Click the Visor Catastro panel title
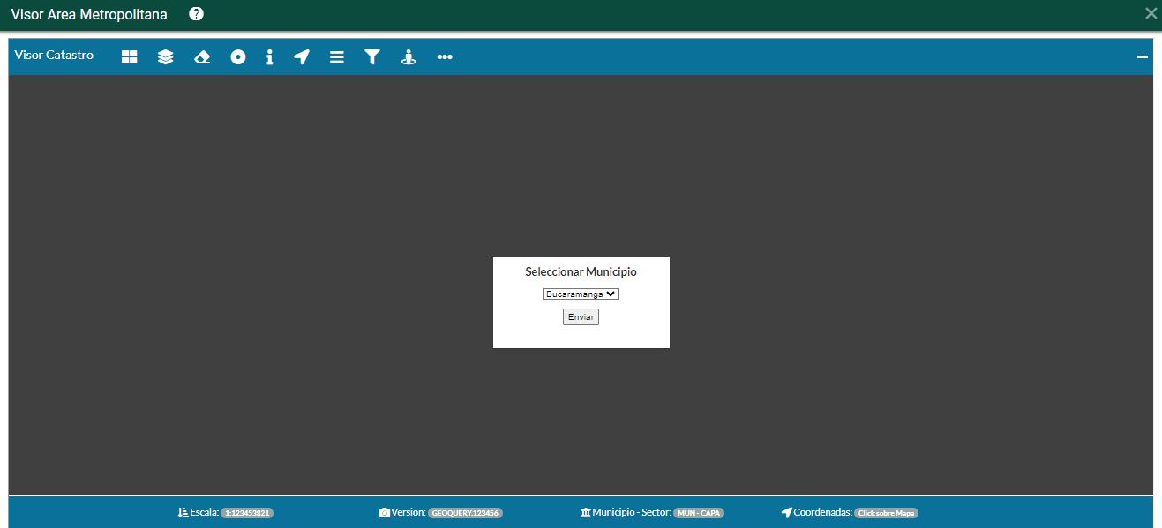This screenshot has height=528, width=1162. pyautogui.click(x=54, y=56)
